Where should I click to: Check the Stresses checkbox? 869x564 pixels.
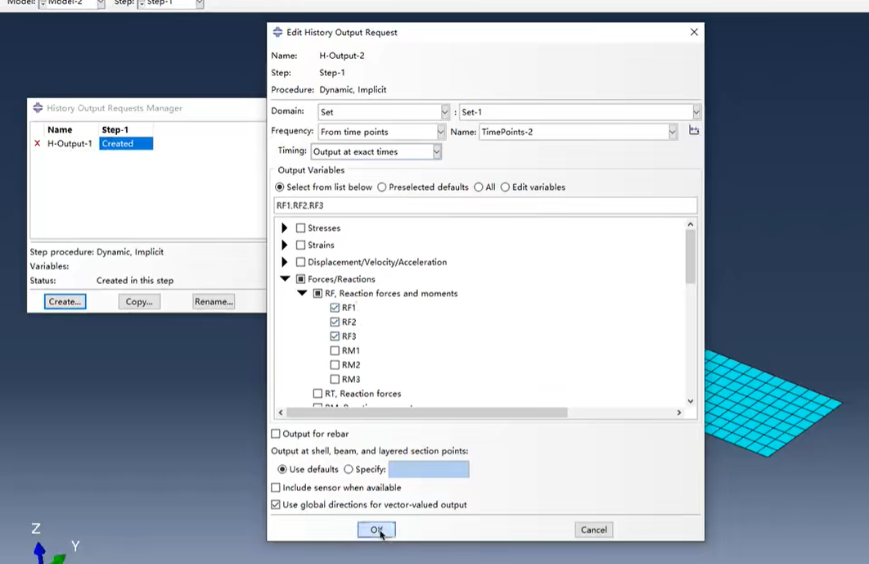point(300,228)
